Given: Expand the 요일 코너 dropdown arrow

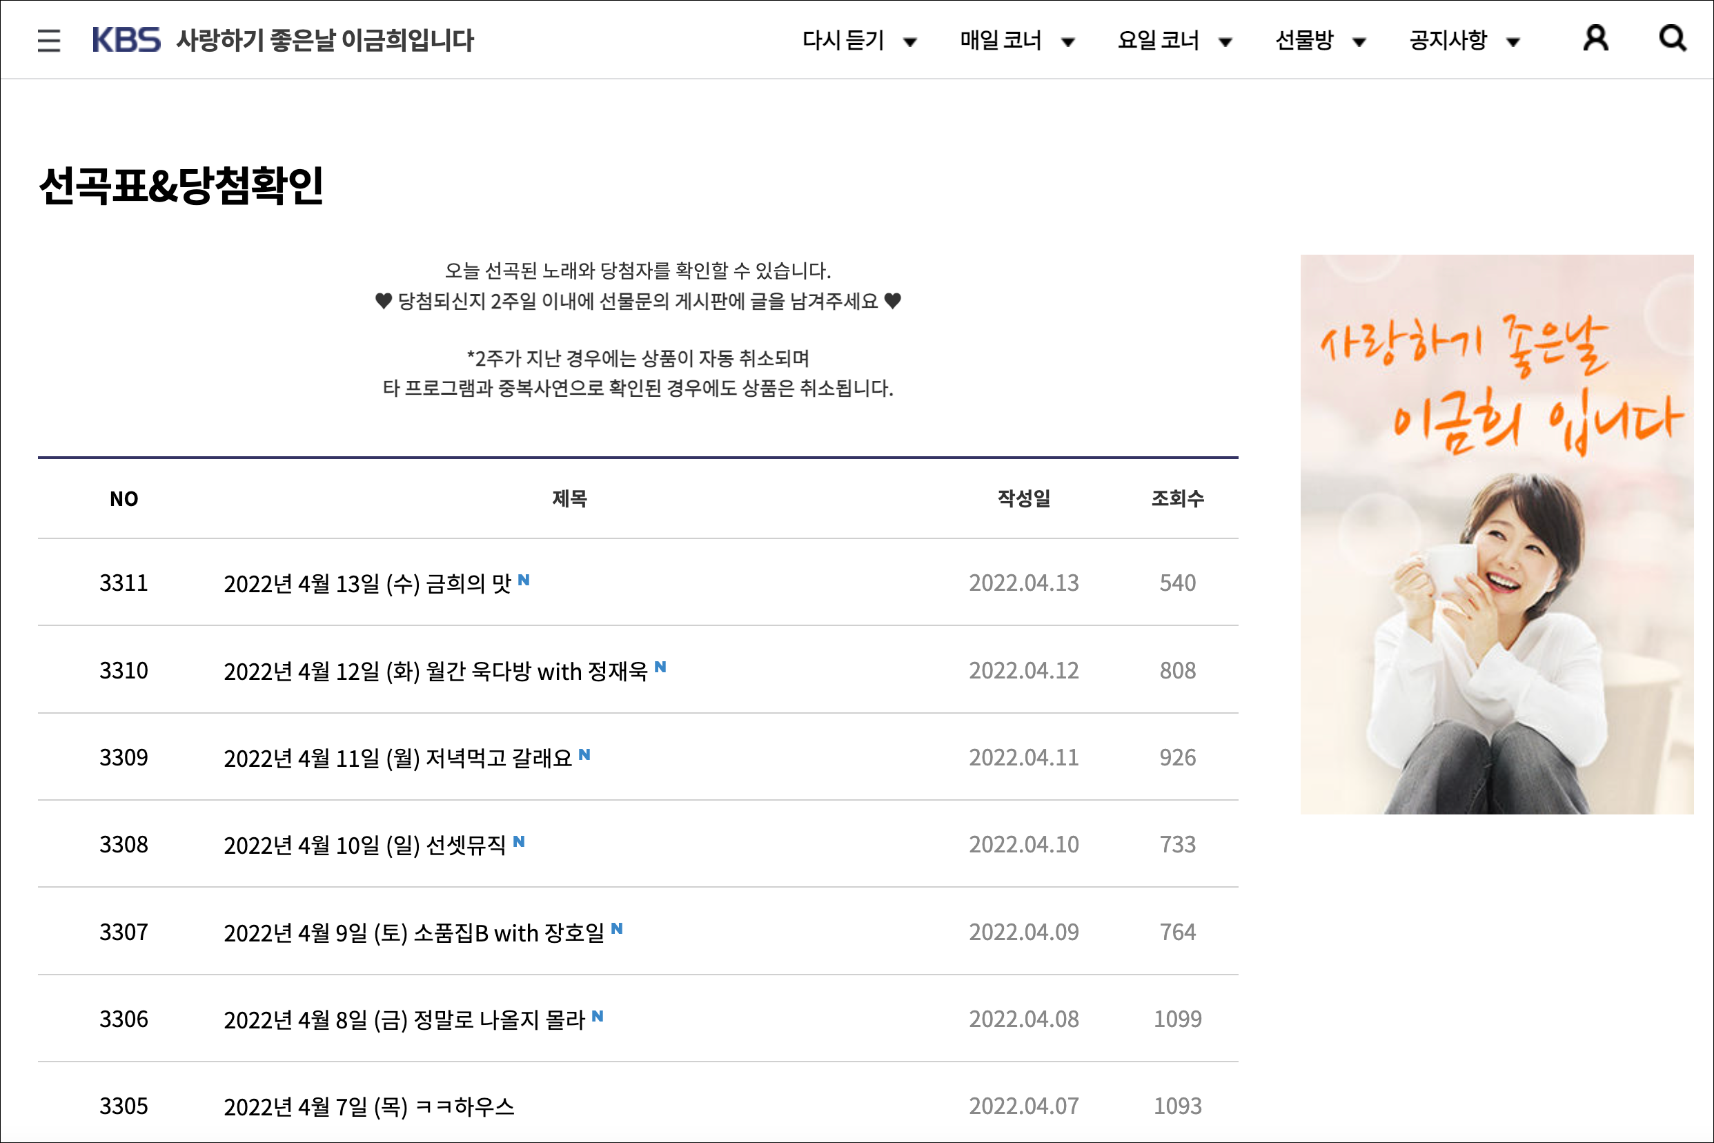Looking at the screenshot, I should 1225,42.
